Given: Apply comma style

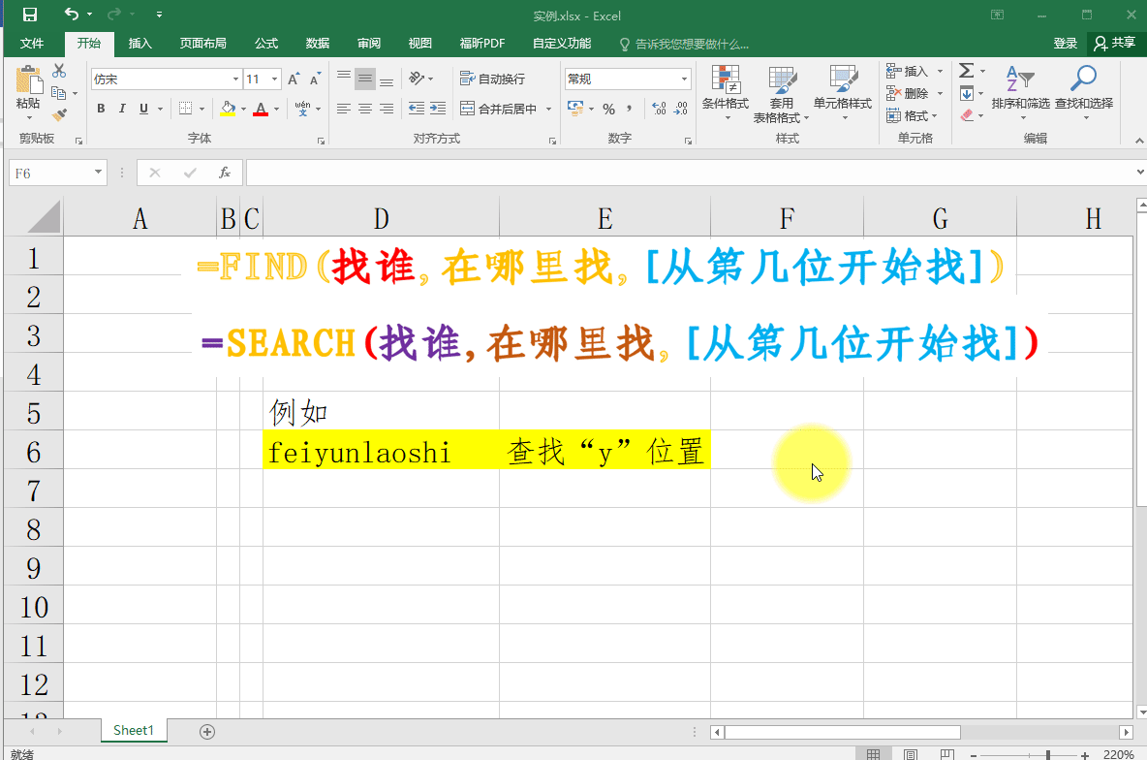Looking at the screenshot, I should [x=629, y=109].
